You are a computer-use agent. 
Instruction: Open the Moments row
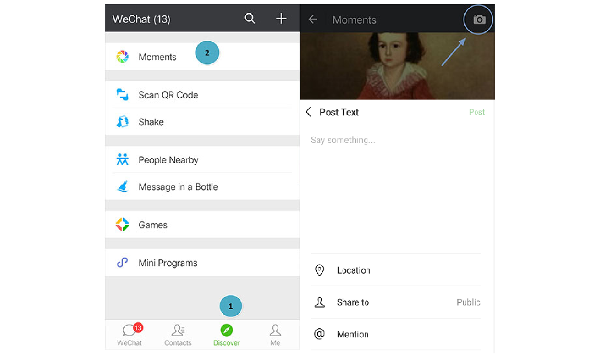coord(203,56)
